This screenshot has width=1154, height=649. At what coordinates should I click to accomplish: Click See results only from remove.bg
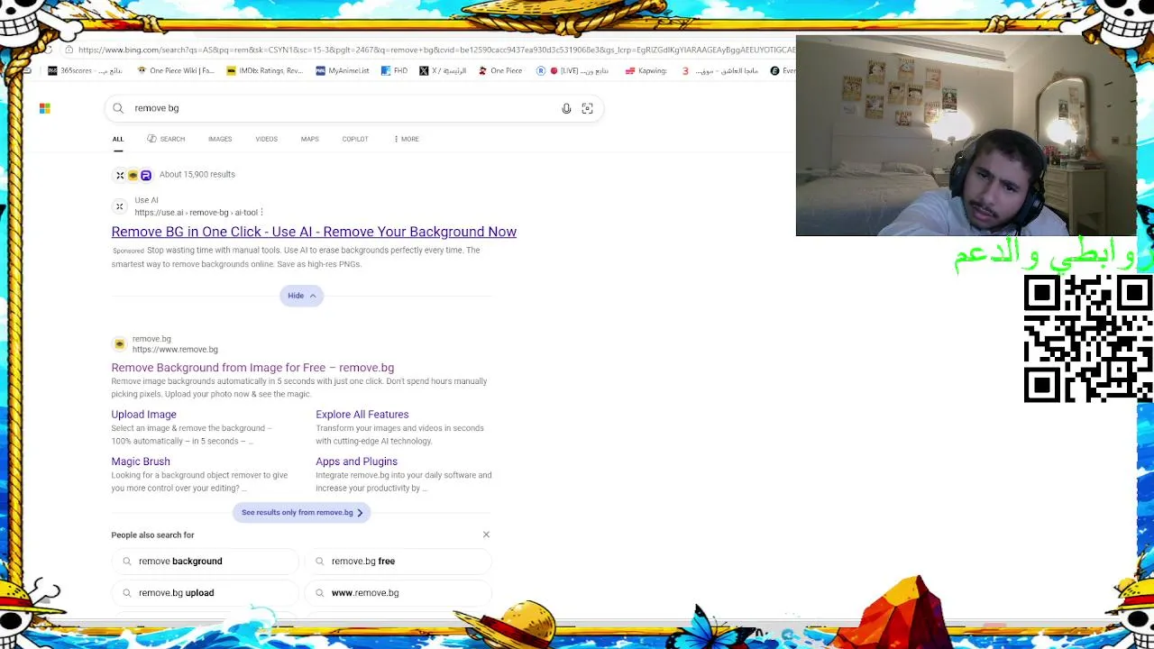pyautogui.click(x=301, y=513)
